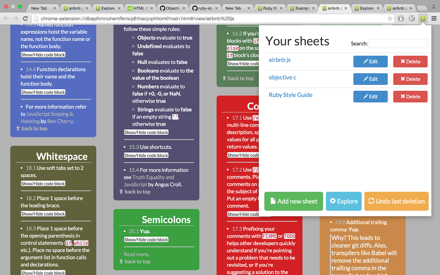
Task: Show/Hide code block for 20.1 Yup
Action: point(146,240)
